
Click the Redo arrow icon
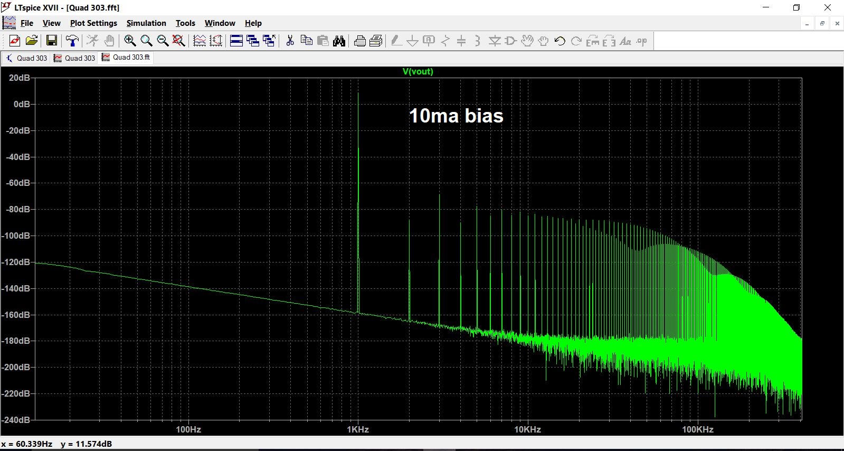576,41
